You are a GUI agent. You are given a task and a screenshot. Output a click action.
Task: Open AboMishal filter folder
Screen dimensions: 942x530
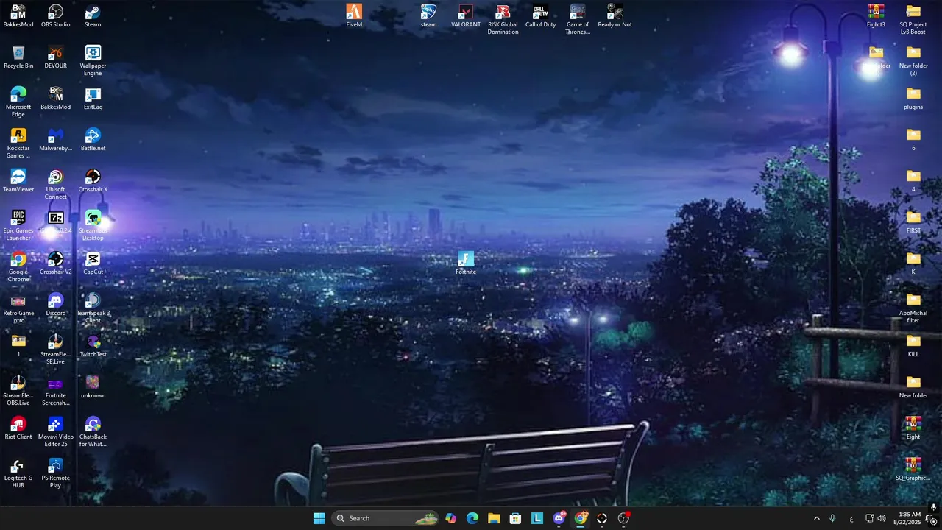[x=913, y=308]
